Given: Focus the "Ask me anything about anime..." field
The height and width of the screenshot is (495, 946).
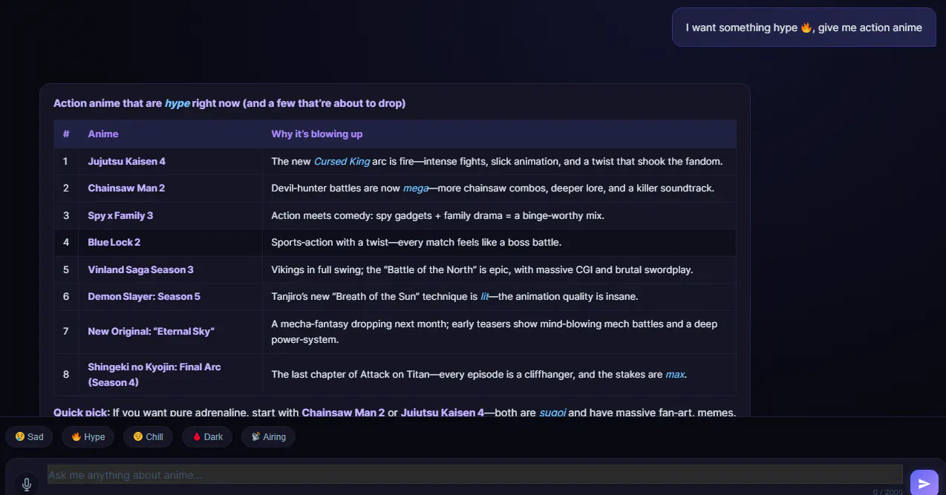Looking at the screenshot, I should point(475,475).
